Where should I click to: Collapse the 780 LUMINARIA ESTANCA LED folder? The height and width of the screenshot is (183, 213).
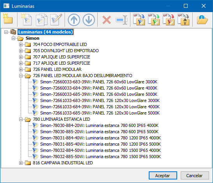[21, 120]
